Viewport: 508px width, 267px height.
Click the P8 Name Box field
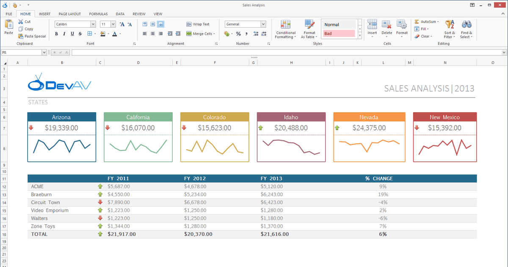coord(21,52)
